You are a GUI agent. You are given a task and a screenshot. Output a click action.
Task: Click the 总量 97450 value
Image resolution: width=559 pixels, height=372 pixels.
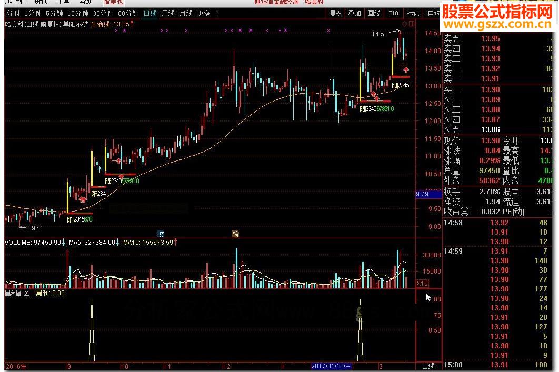490,170
